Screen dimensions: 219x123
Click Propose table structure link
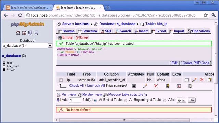pos(126,94)
